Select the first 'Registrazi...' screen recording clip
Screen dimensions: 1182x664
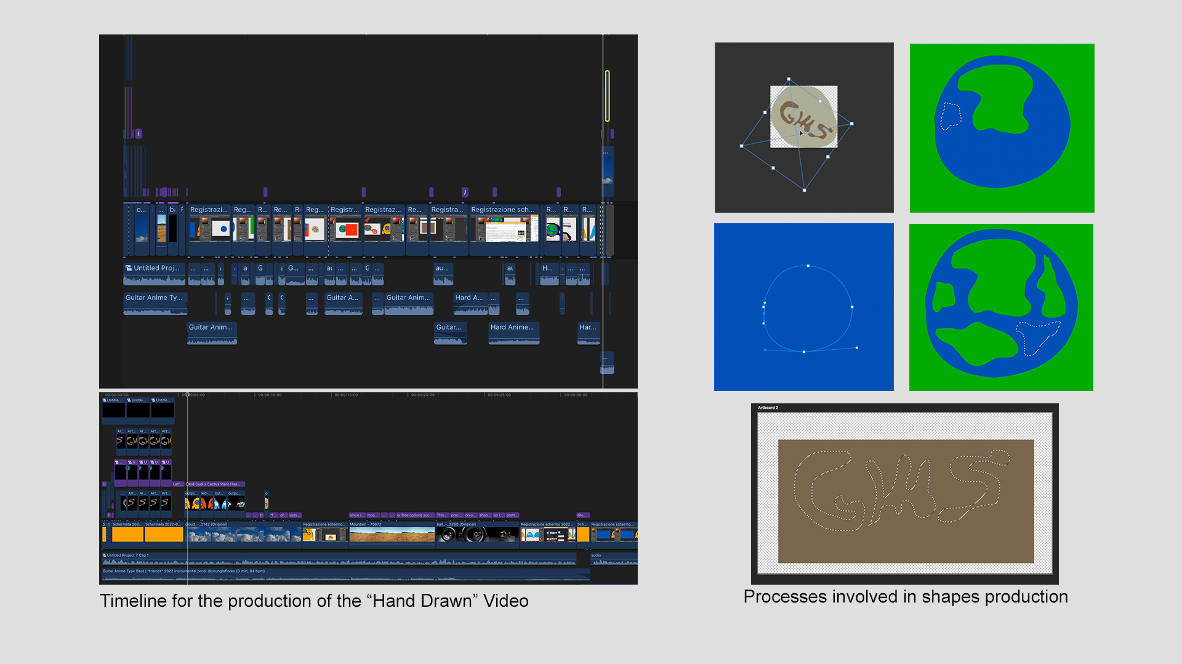209,230
